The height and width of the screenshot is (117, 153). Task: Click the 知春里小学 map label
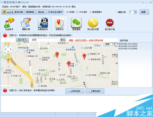point(95,54)
